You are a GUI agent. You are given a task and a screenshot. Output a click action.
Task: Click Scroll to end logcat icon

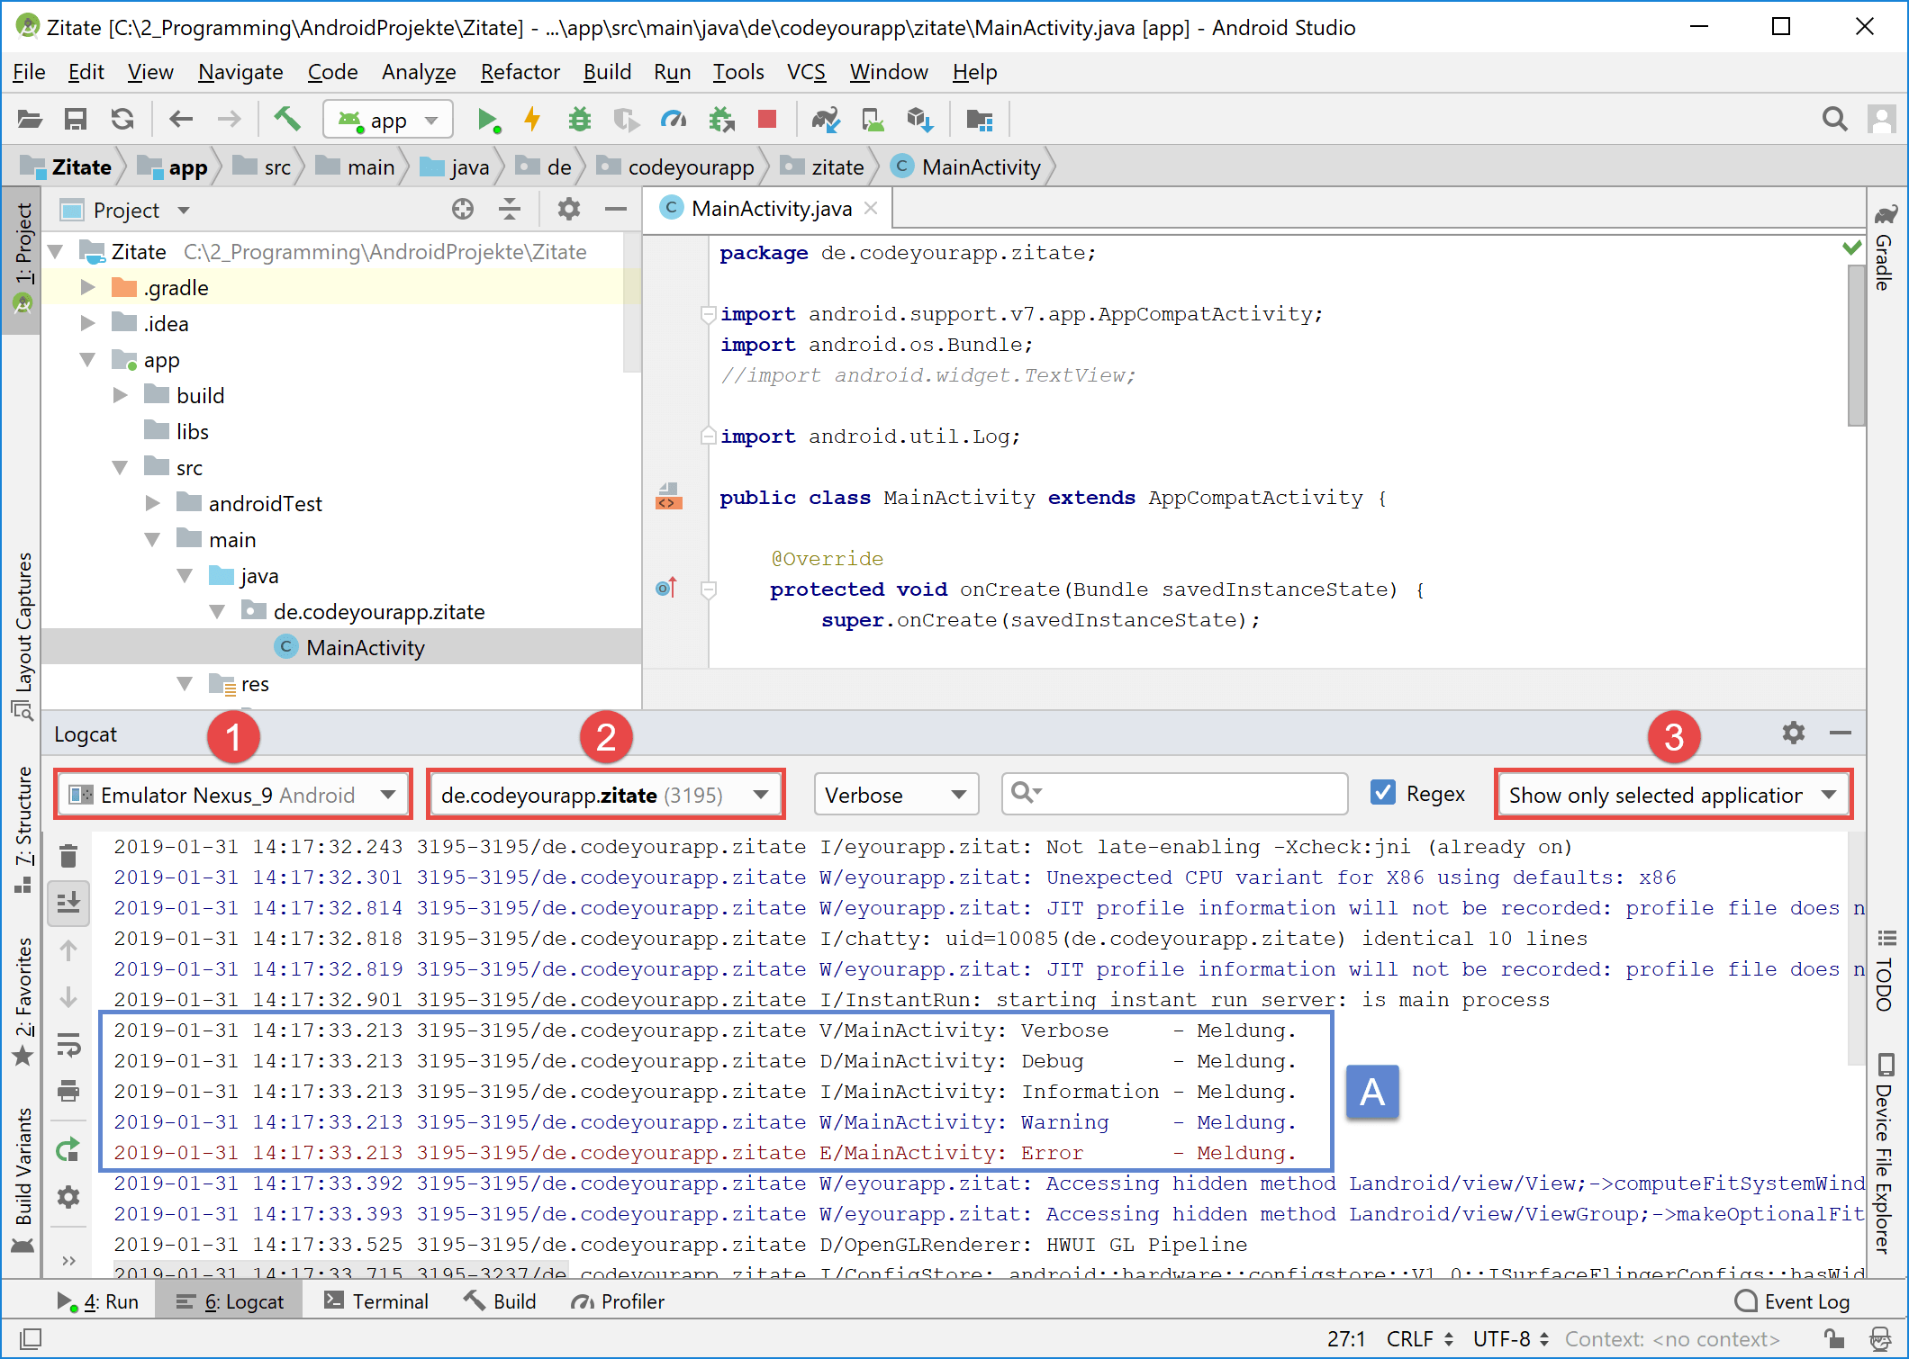click(x=68, y=903)
